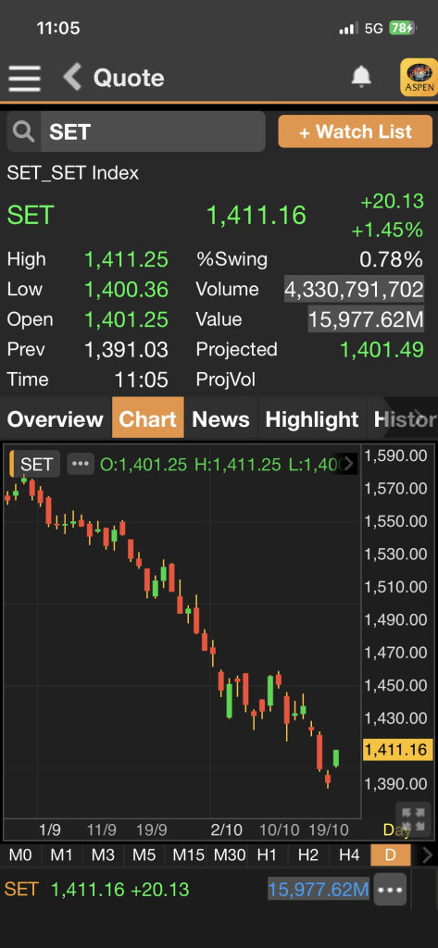Tap the blue 15,977.62M in bottom bar
438x948 pixels.
click(x=319, y=890)
